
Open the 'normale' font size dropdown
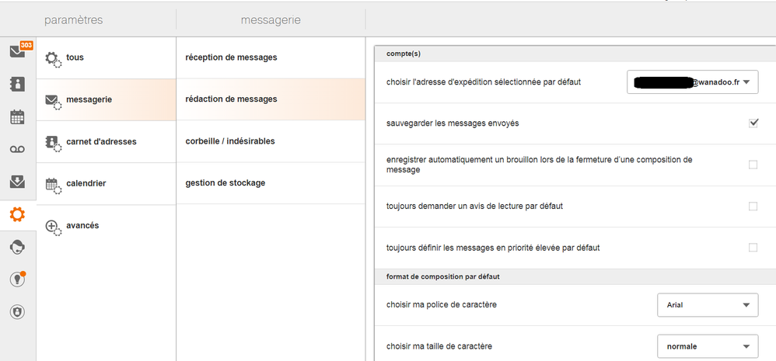click(x=708, y=347)
